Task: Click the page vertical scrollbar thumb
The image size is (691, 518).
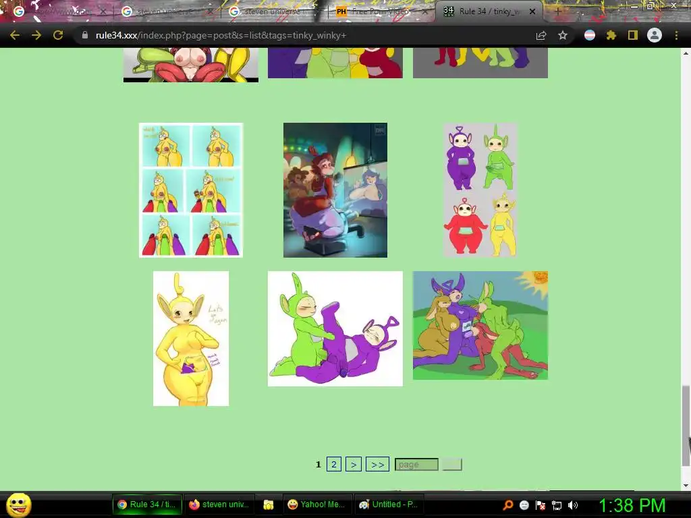Action: pos(686,425)
